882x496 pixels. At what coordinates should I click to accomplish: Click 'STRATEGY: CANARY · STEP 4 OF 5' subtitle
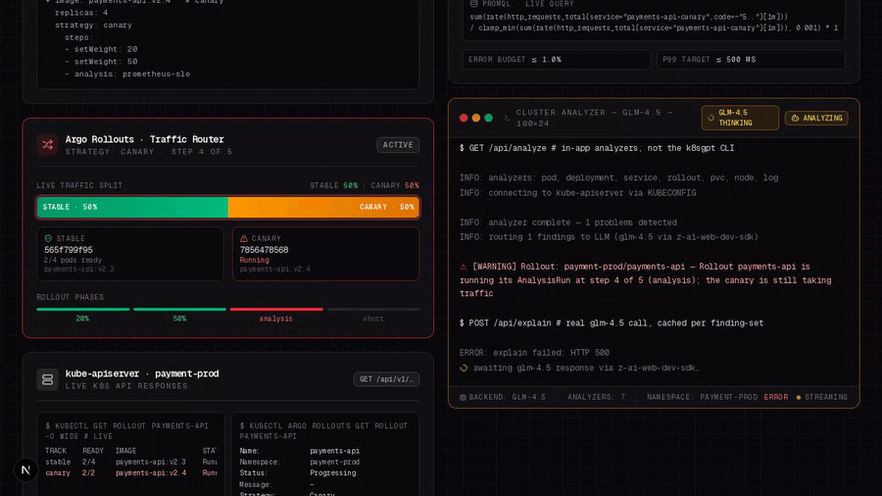(x=149, y=152)
